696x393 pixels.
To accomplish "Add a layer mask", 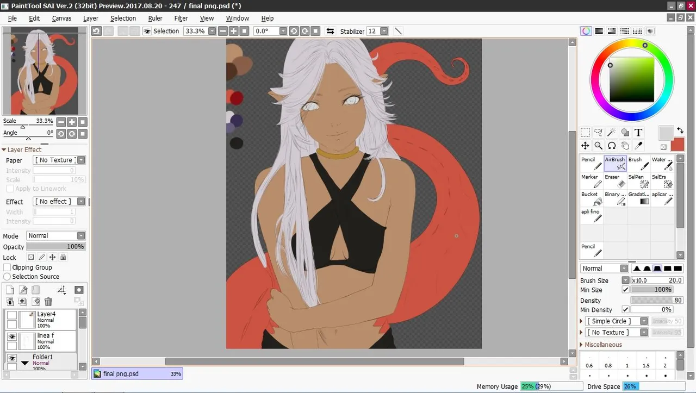I will coord(79,290).
